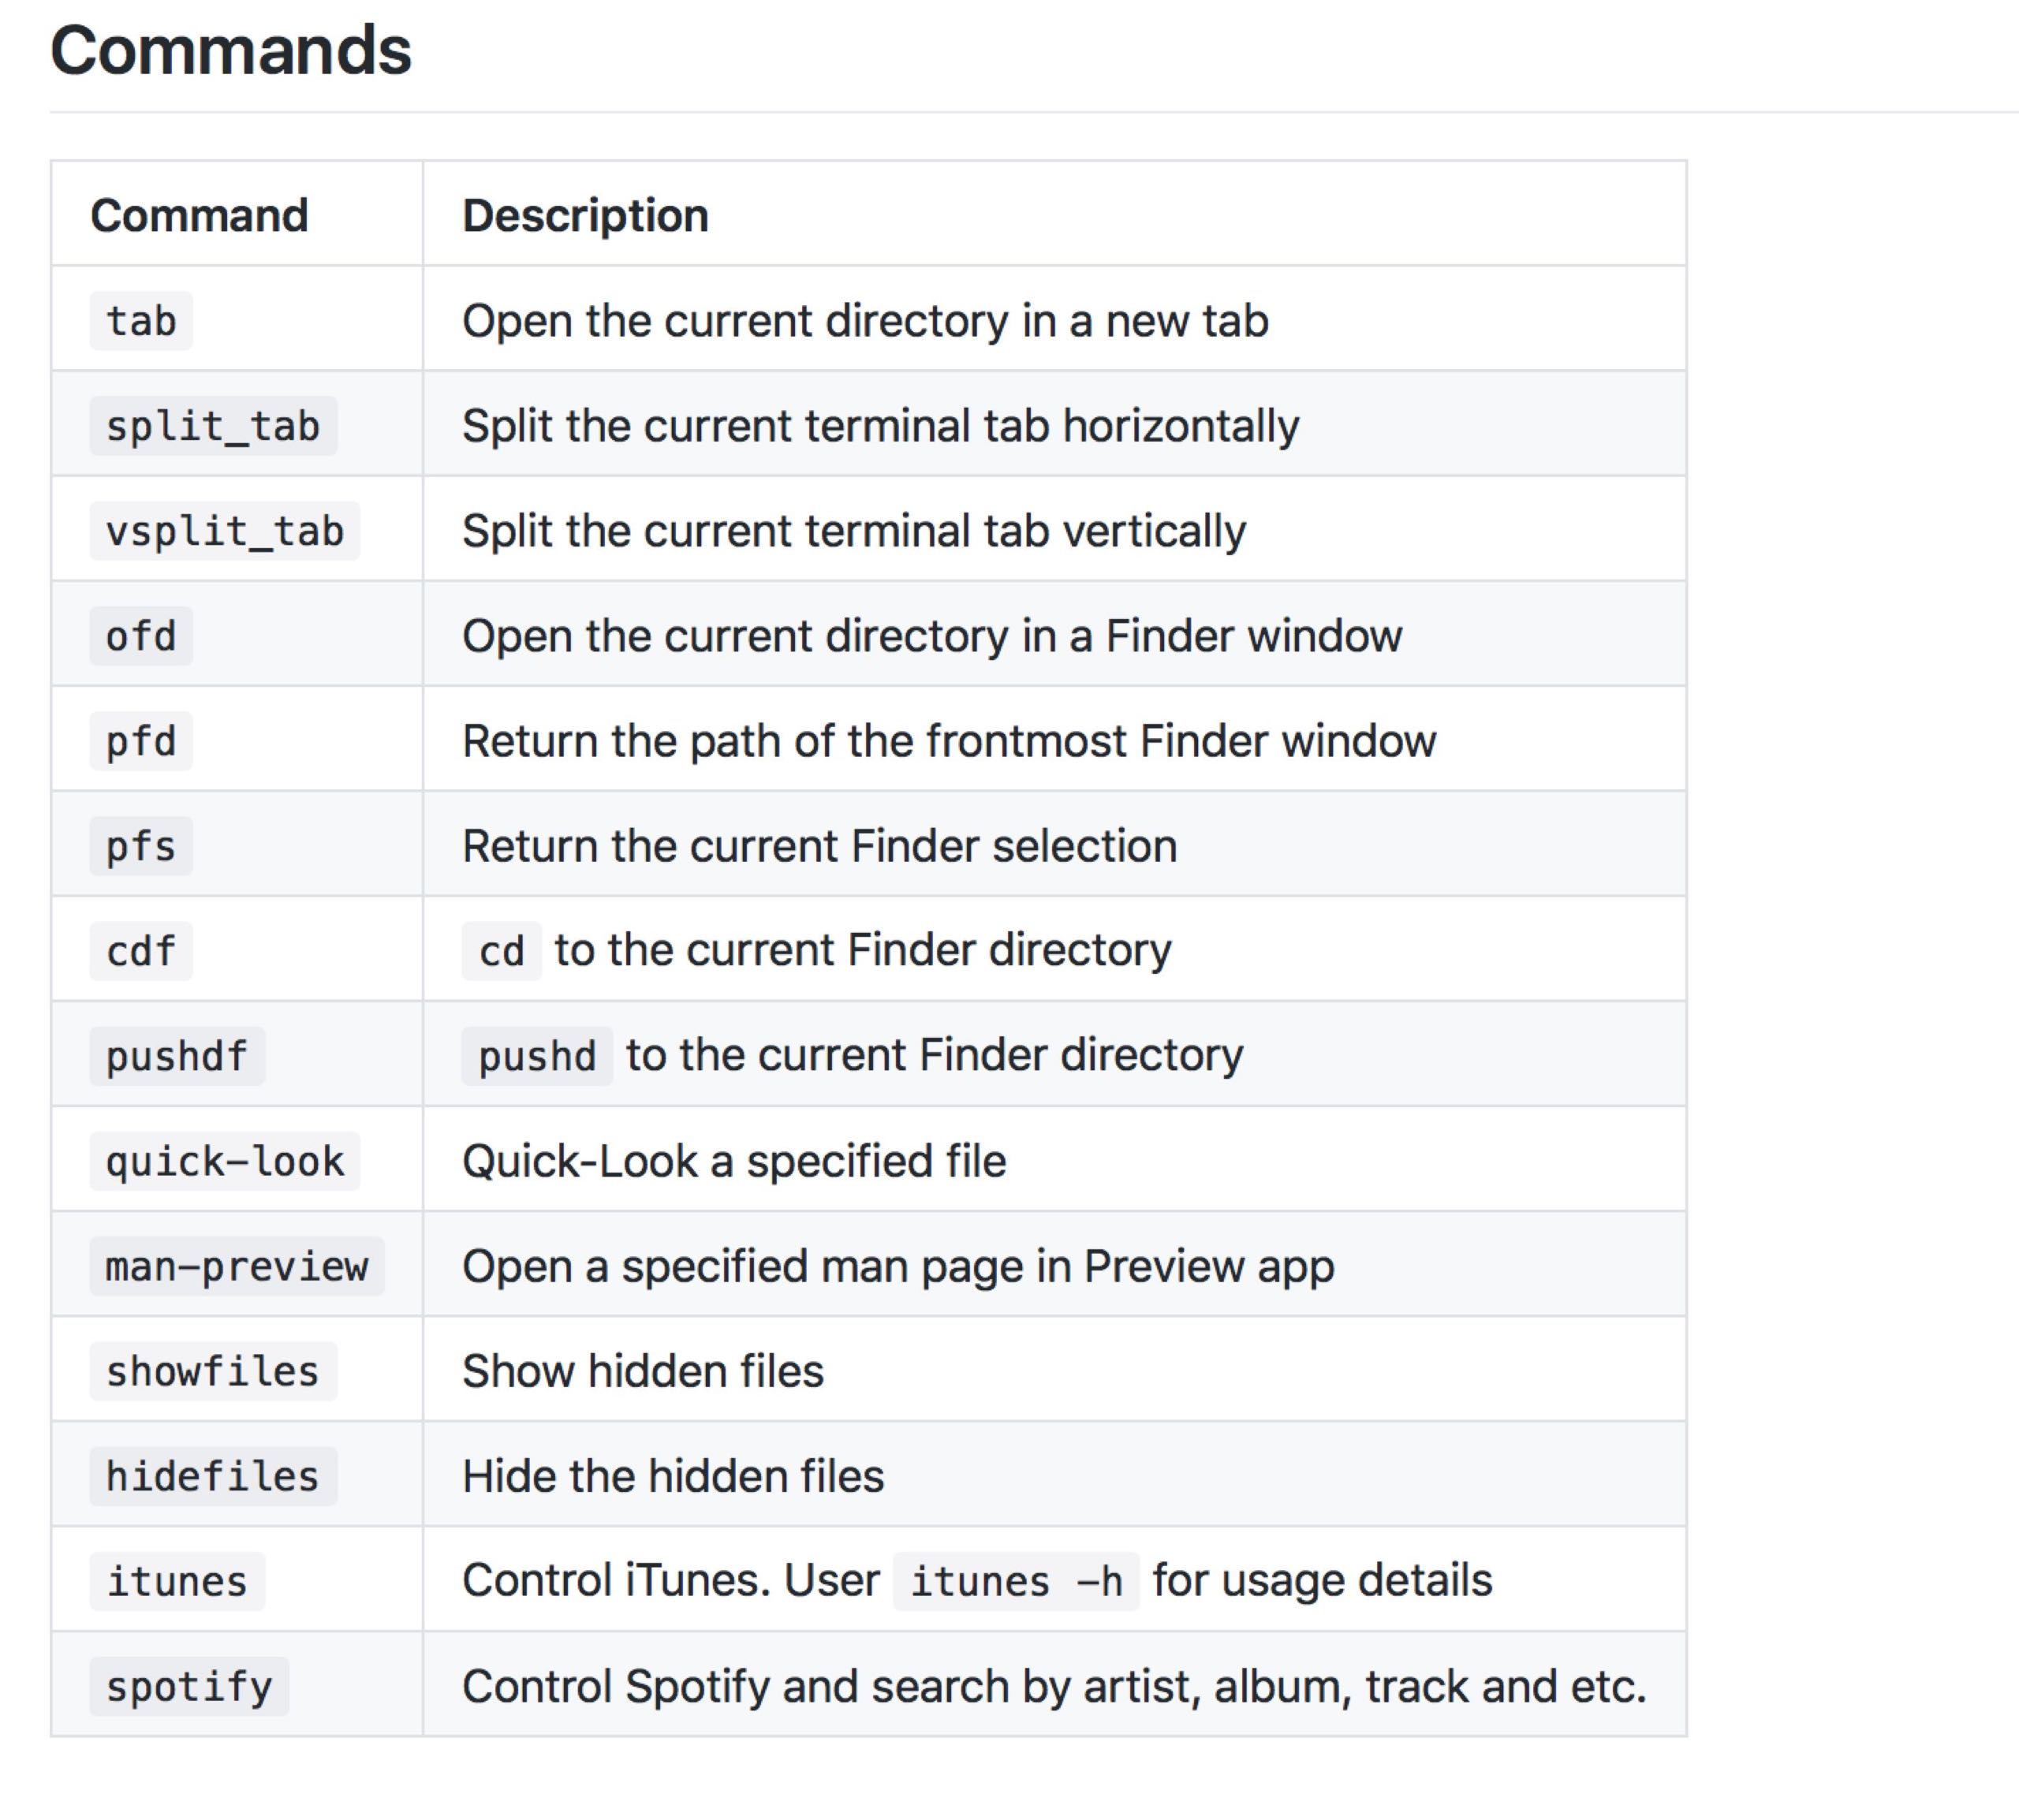Select the spotify command code
This screenshot has width=2019, height=1820.
point(189,1687)
